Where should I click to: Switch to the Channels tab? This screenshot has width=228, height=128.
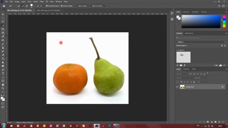[186, 69]
